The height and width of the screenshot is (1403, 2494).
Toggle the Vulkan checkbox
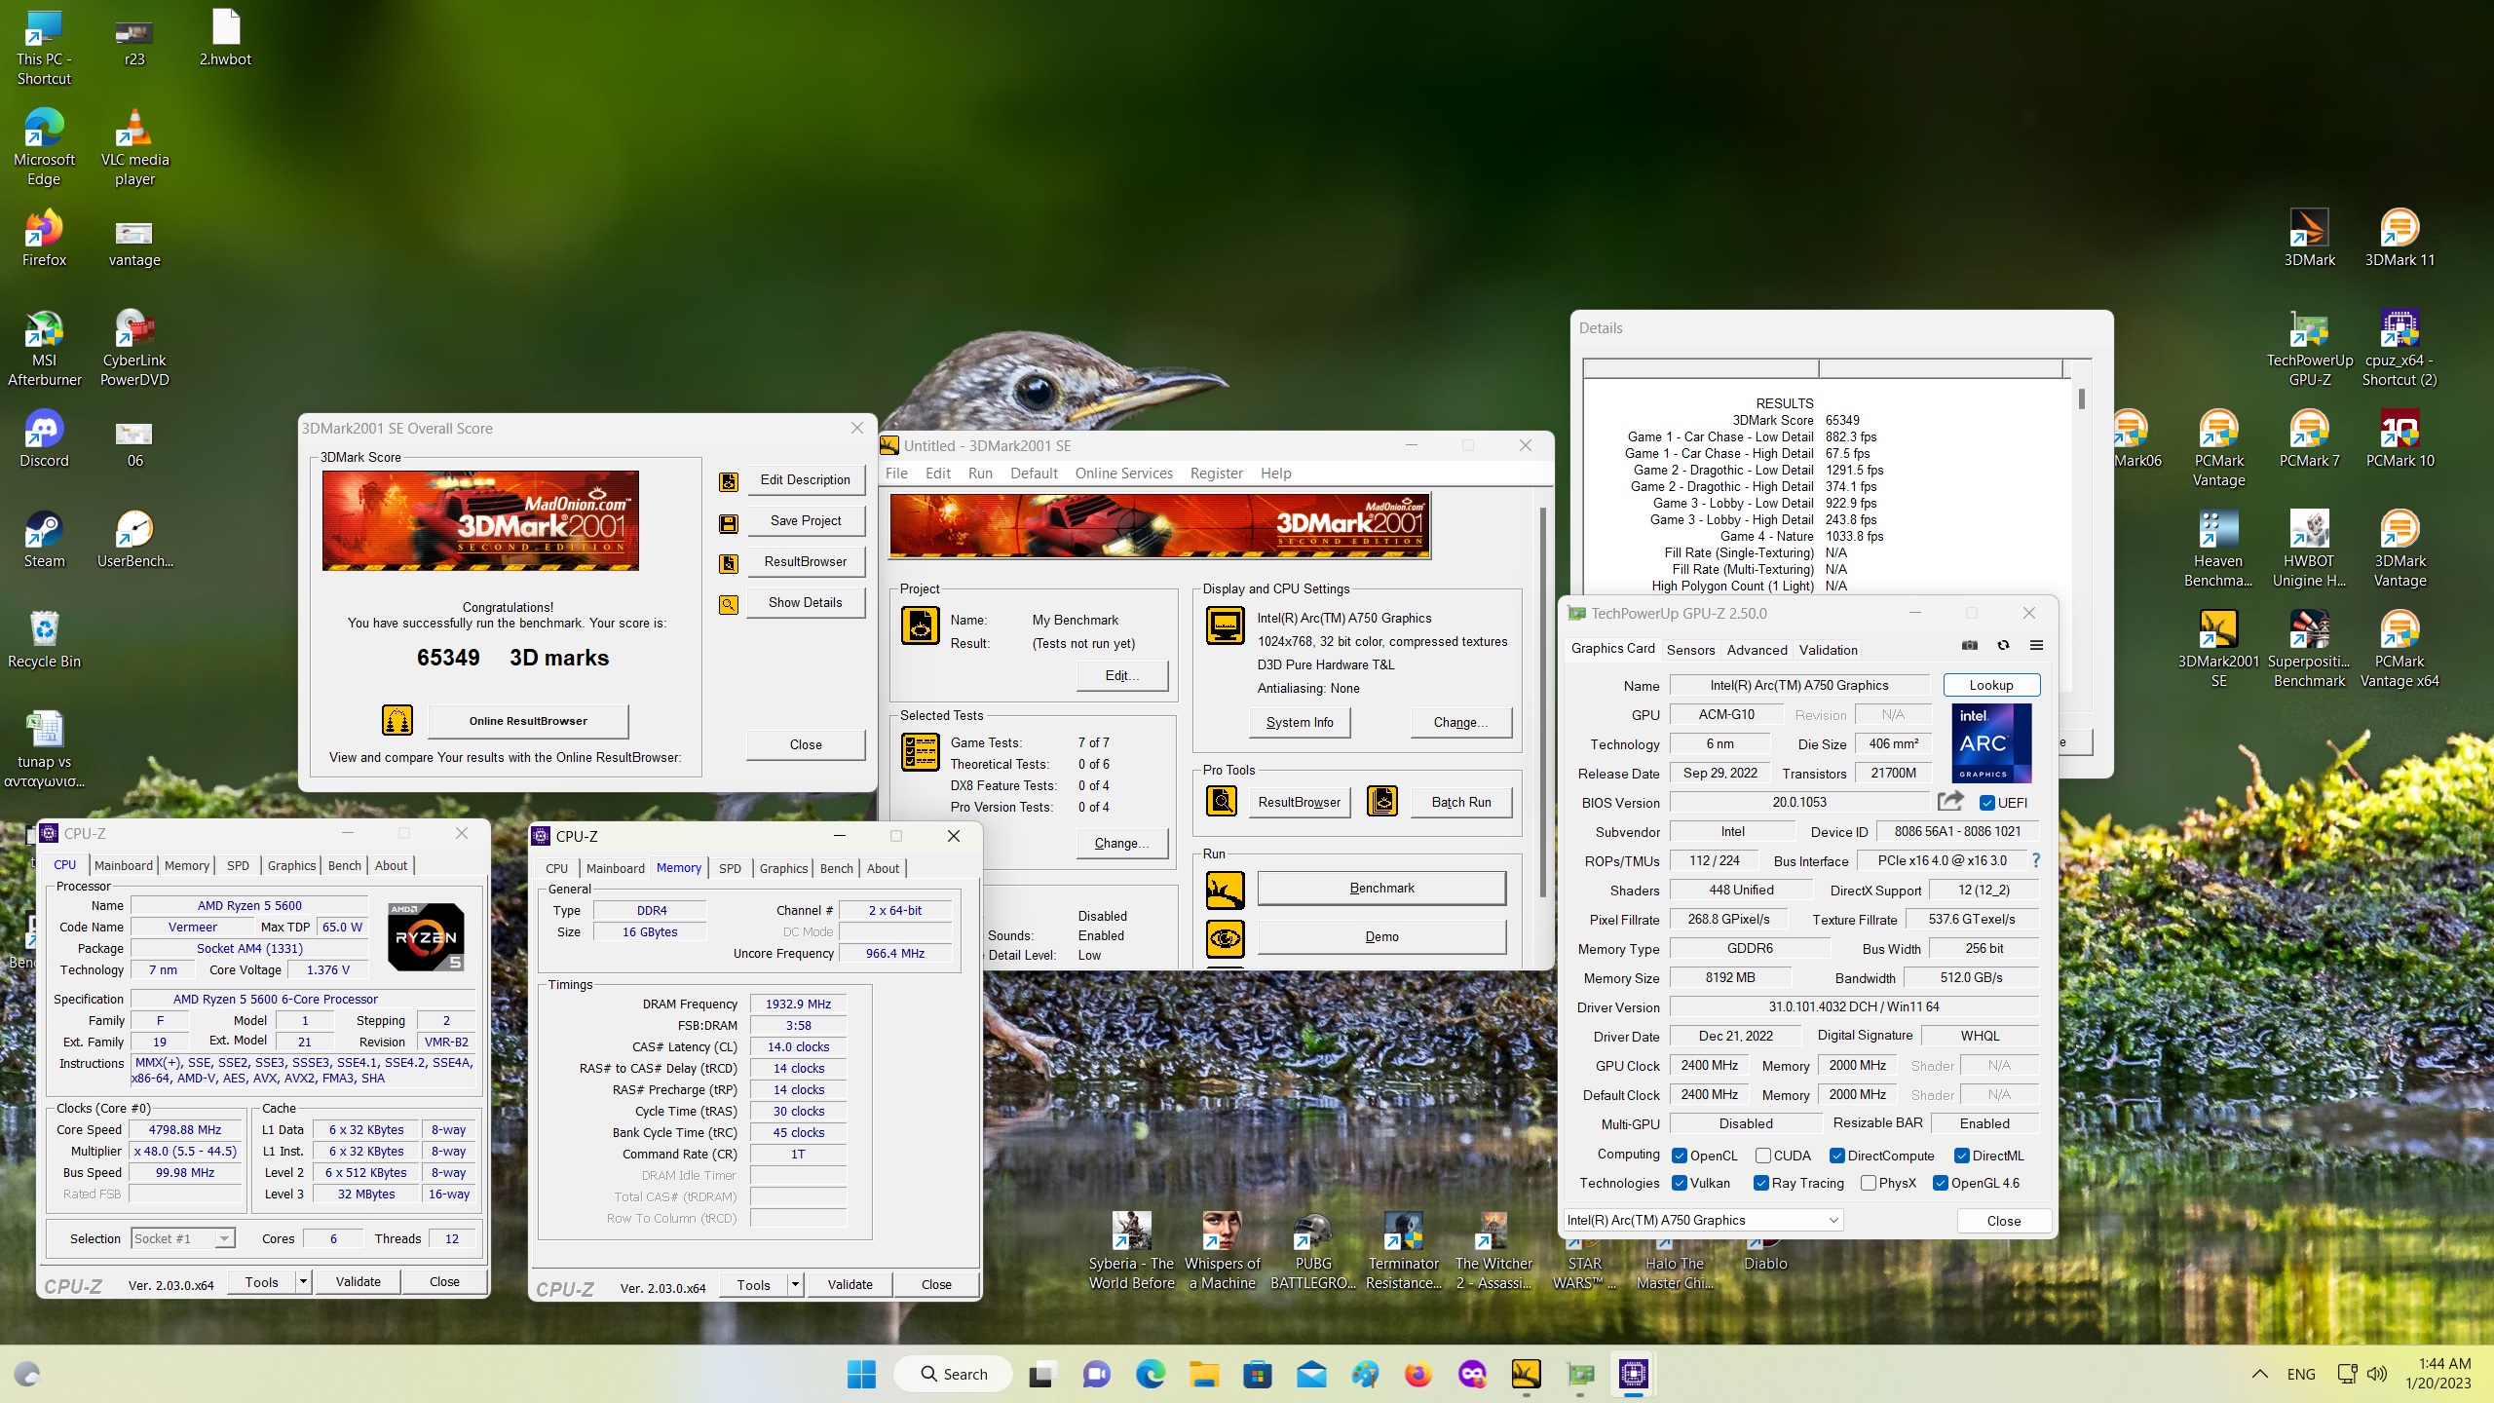[1680, 1183]
